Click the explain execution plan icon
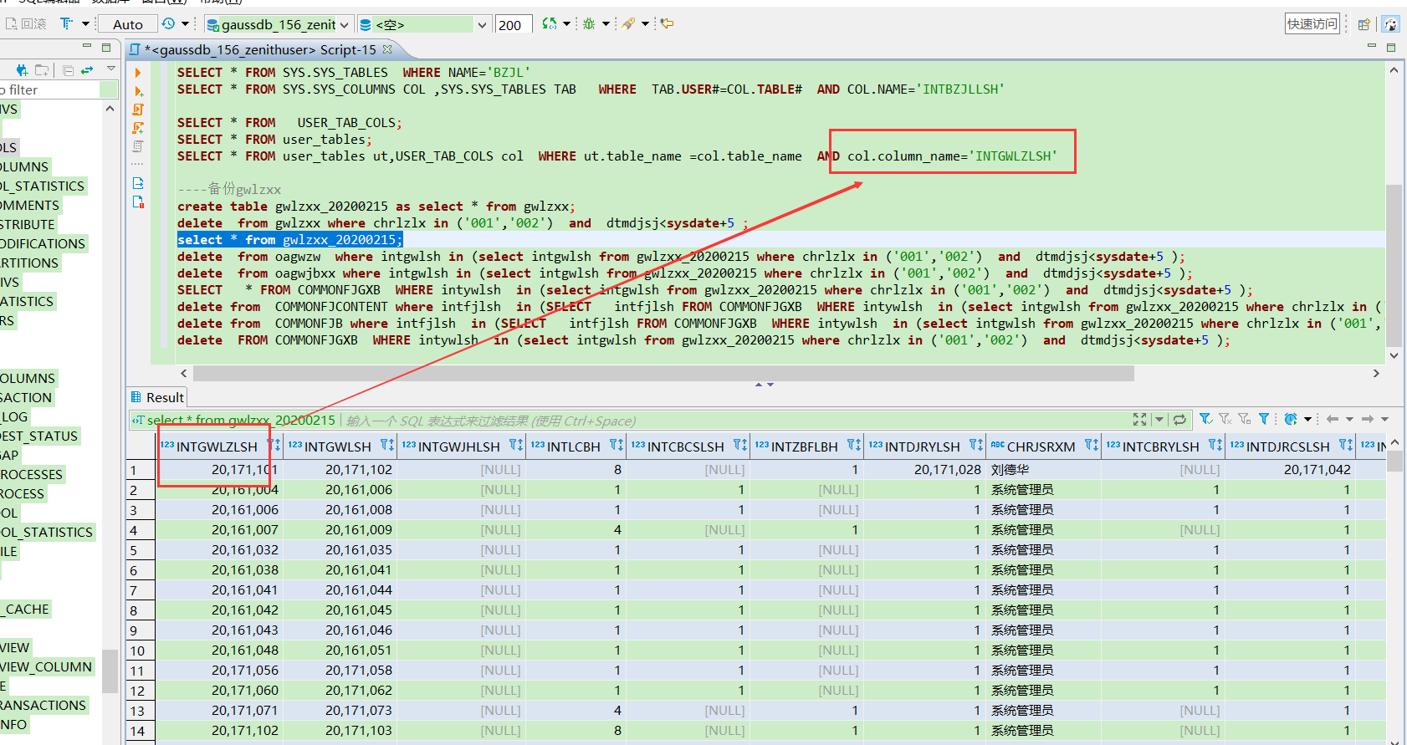This screenshot has height=745, width=1407. [138, 146]
